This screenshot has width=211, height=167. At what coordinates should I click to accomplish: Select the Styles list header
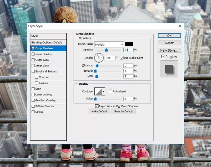tap(48, 36)
